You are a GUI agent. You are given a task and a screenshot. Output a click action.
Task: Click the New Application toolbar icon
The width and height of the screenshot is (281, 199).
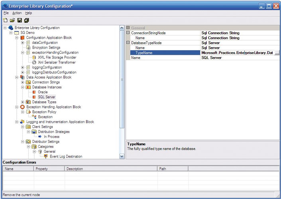click(x=5, y=20)
